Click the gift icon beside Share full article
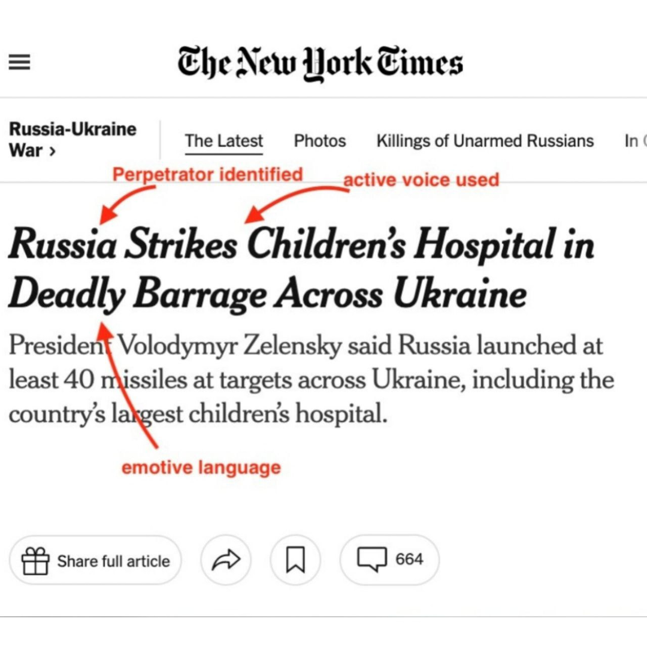 click(x=35, y=561)
